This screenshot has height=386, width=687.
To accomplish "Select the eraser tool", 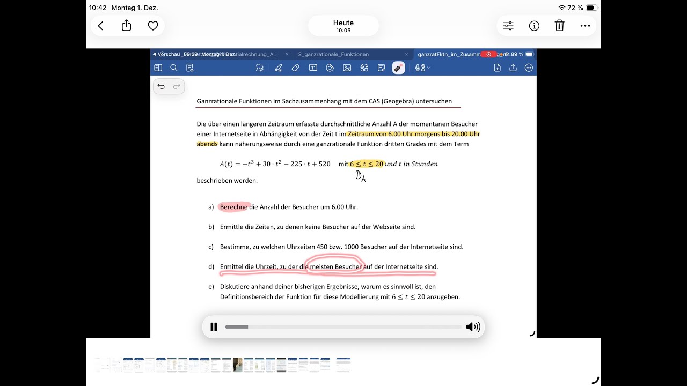I will (295, 68).
